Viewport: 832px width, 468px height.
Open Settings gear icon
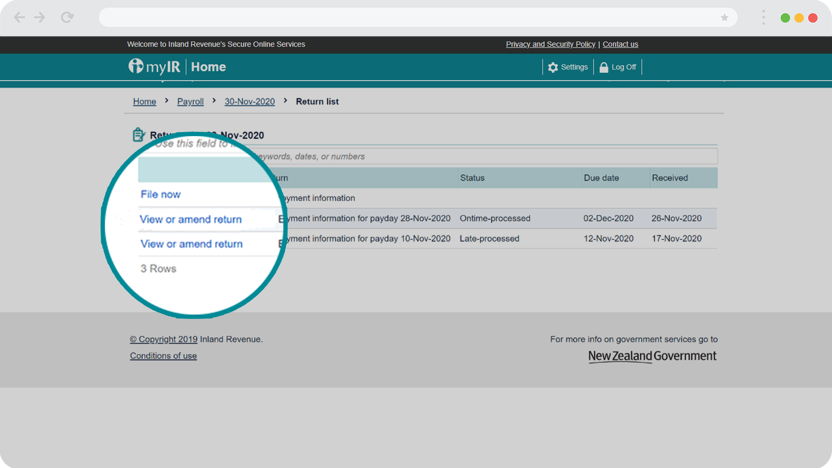[552, 67]
